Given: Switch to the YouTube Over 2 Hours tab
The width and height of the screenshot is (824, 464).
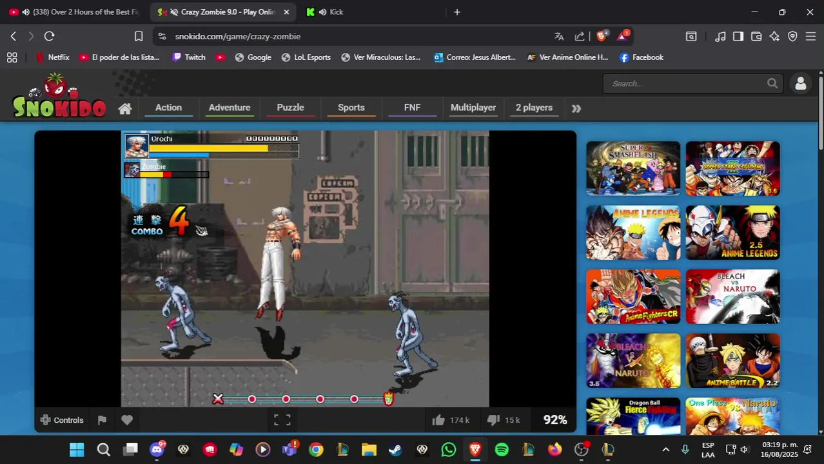Looking at the screenshot, I should 75,12.
